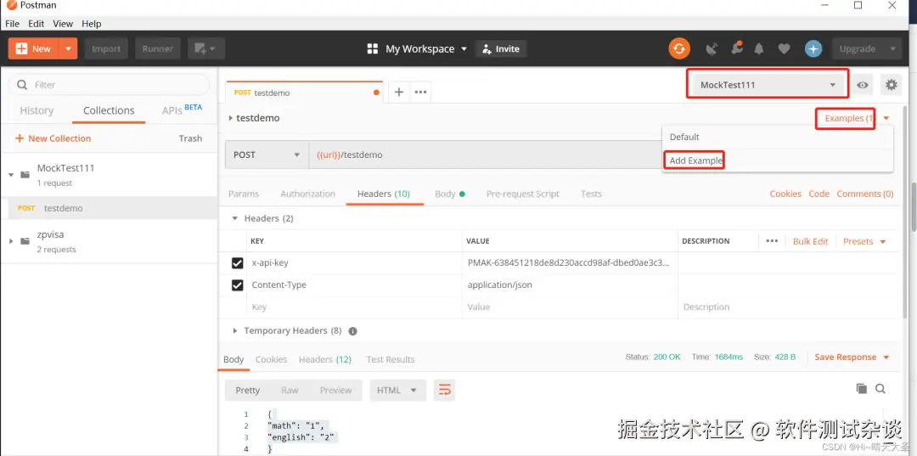Open the POST method dropdown
The image size is (917, 456).
[x=267, y=155]
